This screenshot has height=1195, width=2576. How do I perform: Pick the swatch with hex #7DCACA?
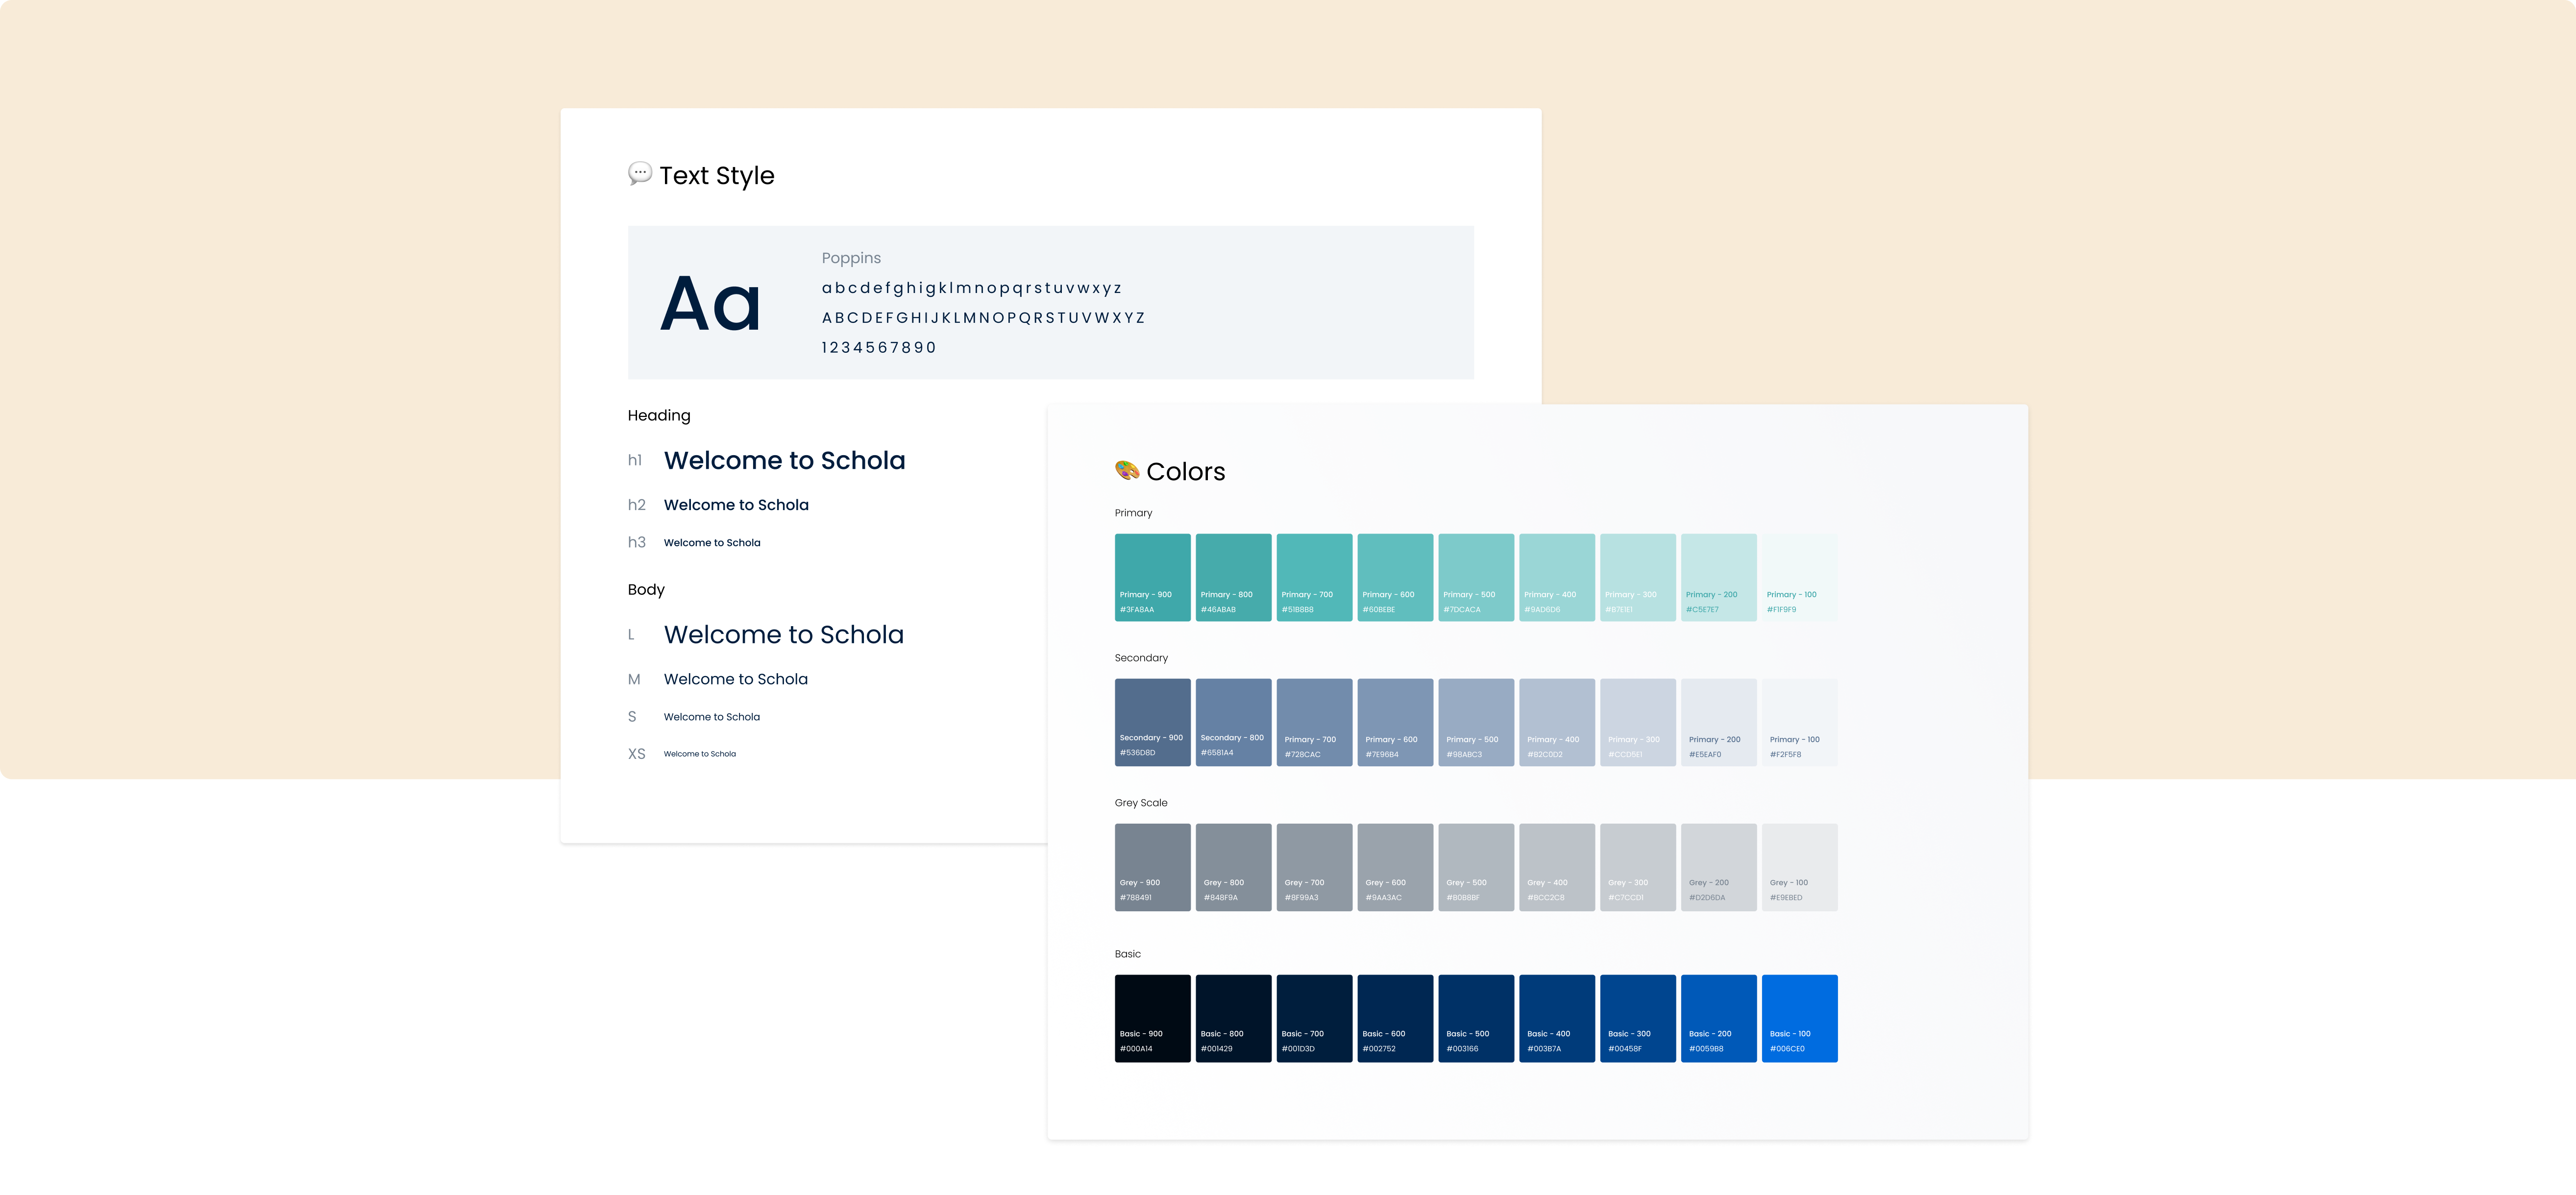(1476, 577)
